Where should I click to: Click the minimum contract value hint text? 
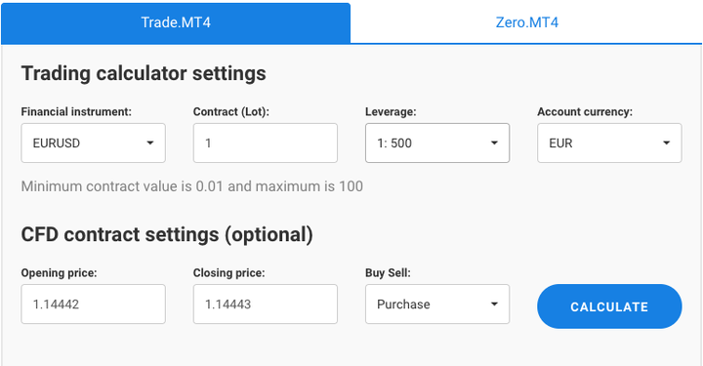192,186
